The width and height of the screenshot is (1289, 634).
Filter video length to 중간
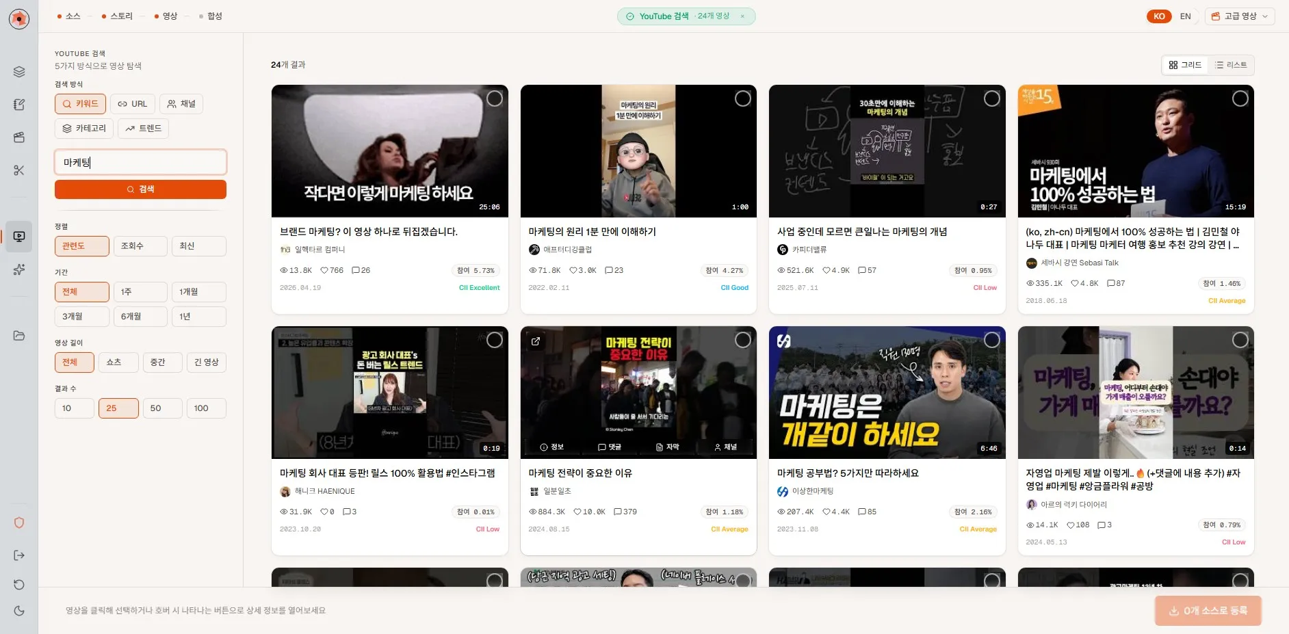tap(162, 362)
